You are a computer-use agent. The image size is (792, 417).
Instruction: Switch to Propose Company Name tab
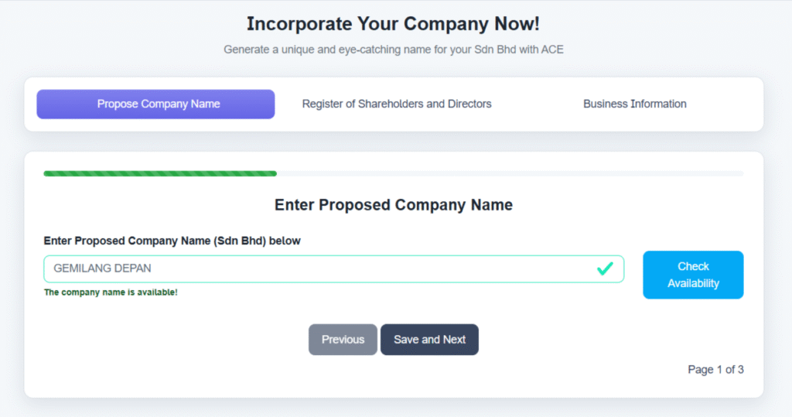pos(155,104)
